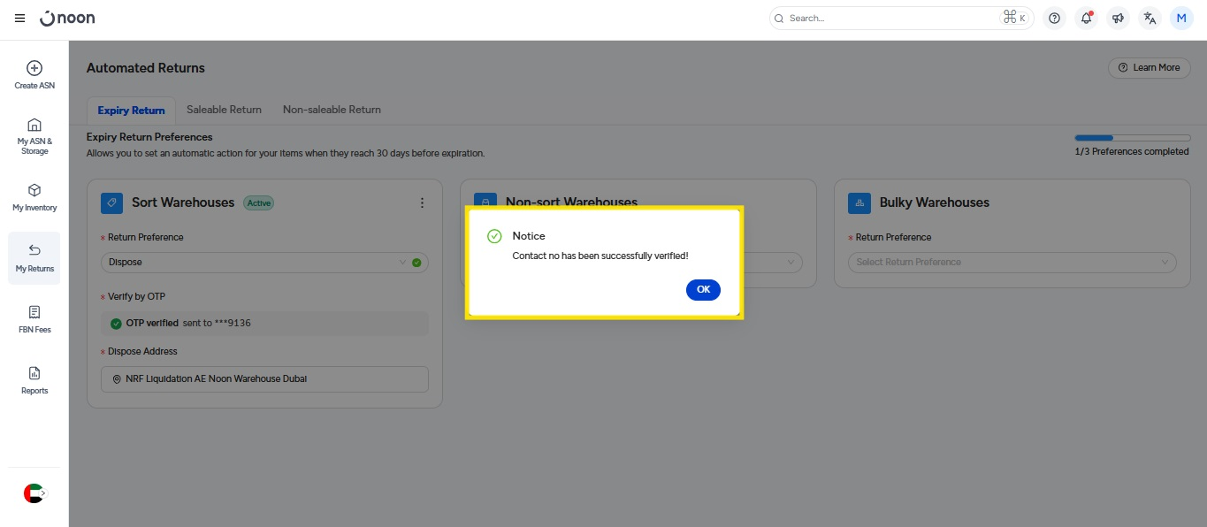Switch to the Non-saleable Return tab
This screenshot has height=527, width=1207.
(332, 110)
